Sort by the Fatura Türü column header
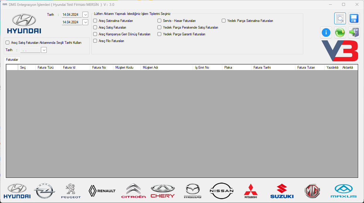The height and width of the screenshot is (203, 364). 48,67
